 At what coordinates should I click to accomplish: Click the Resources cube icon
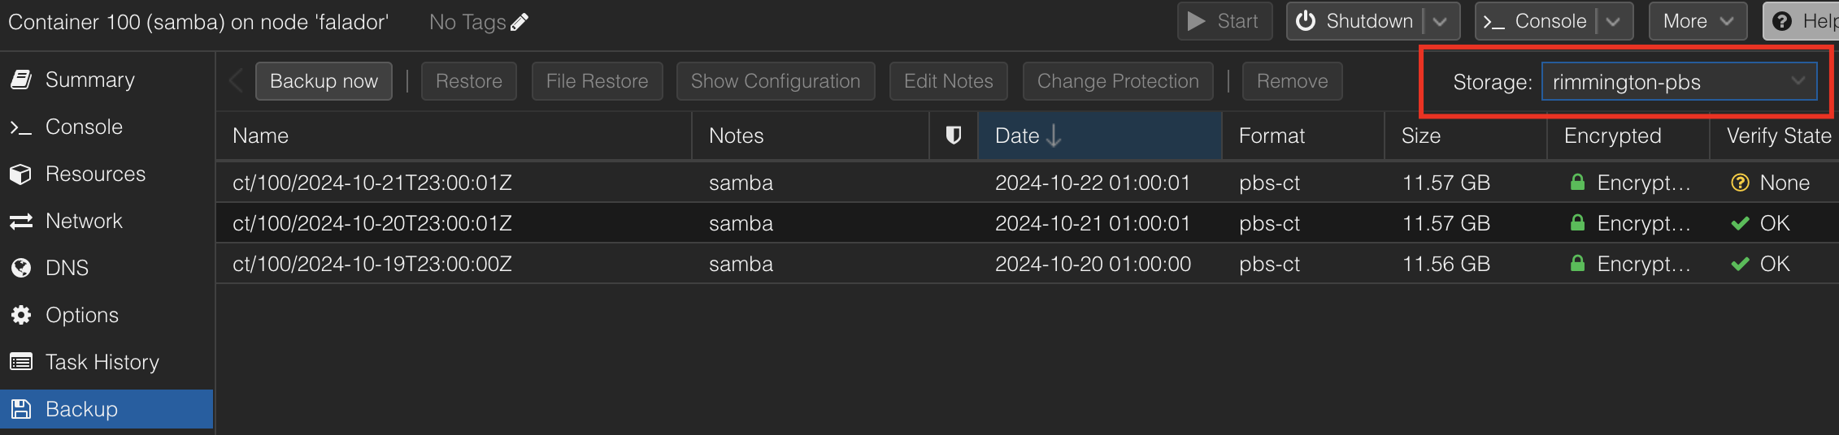pos(21,174)
